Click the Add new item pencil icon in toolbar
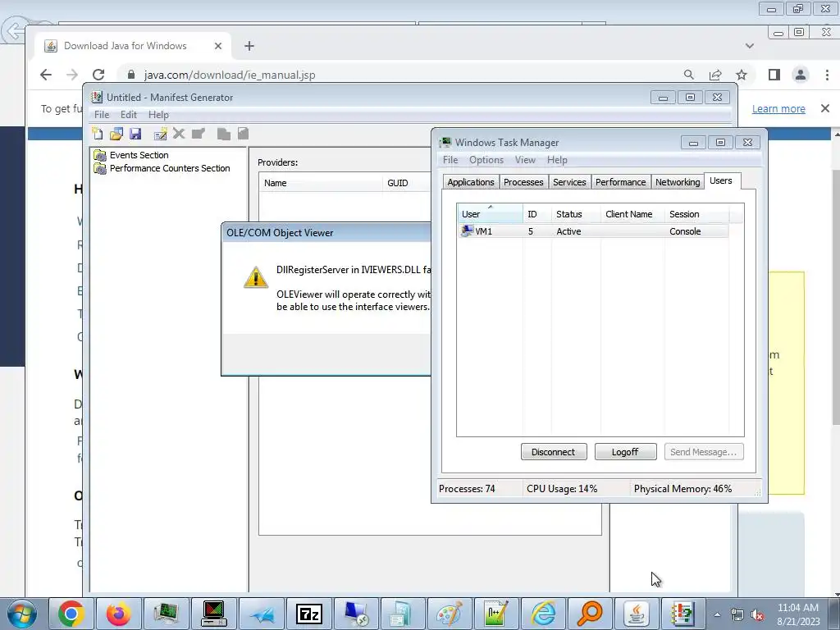The height and width of the screenshot is (630, 840). point(160,134)
